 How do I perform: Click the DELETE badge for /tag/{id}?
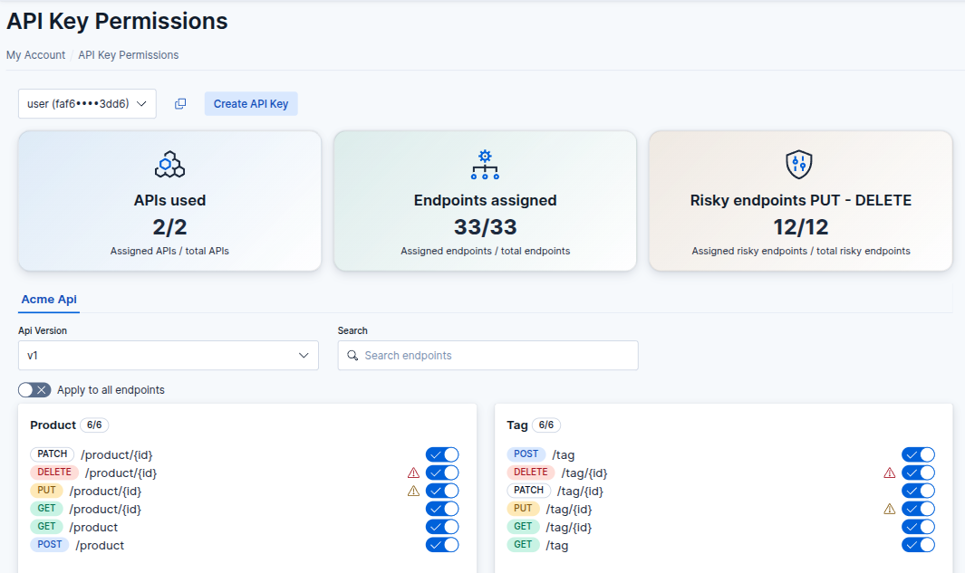530,473
